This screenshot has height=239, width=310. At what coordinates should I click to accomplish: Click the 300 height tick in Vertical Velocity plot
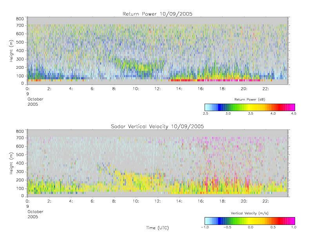point(20,171)
